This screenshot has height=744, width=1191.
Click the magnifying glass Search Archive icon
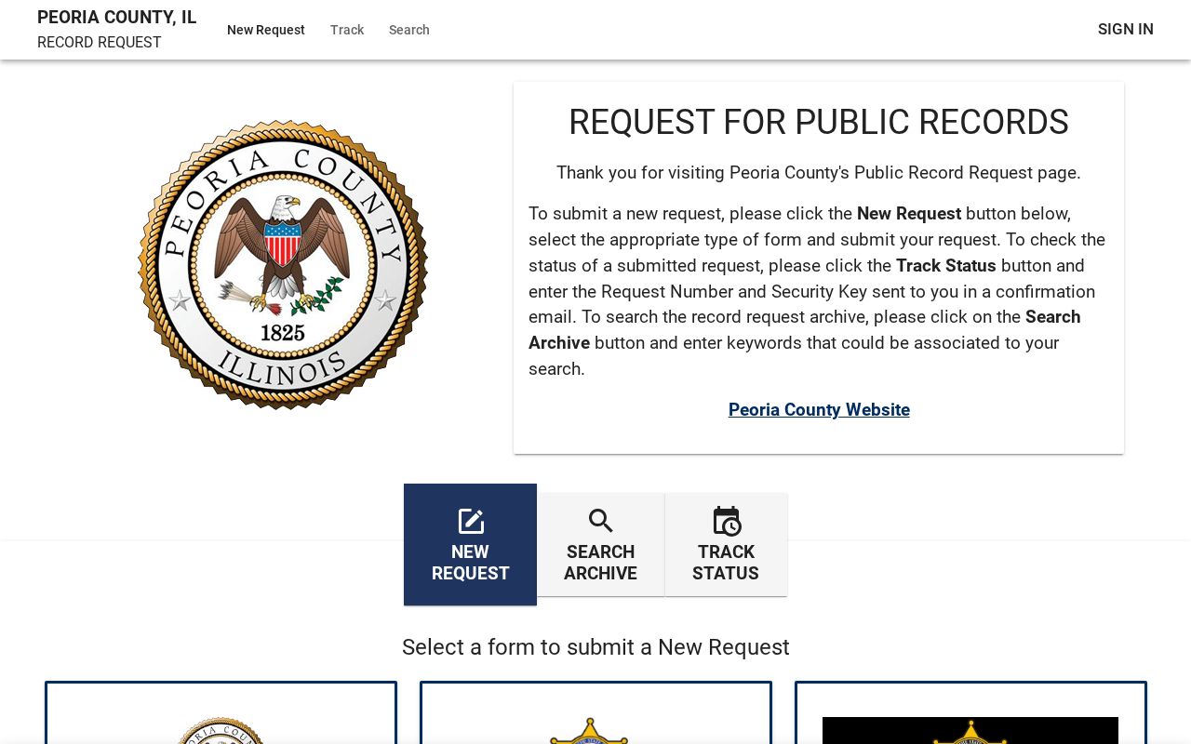tap(601, 521)
